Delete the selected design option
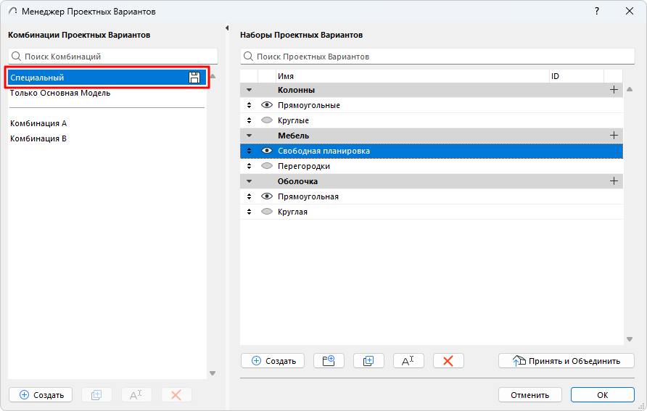The height and width of the screenshot is (411, 647). click(448, 361)
